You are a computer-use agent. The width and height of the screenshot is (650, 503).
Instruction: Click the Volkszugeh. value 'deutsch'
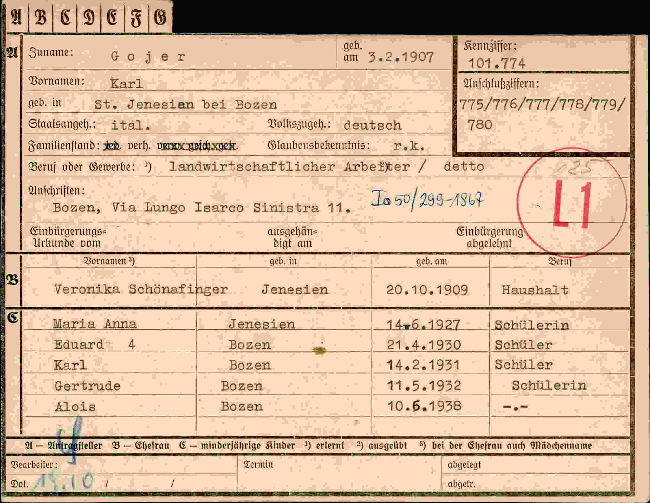(x=372, y=125)
